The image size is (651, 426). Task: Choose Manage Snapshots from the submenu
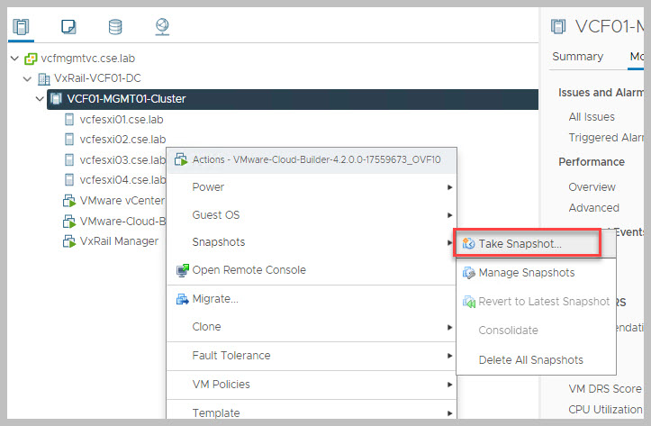(x=536, y=273)
